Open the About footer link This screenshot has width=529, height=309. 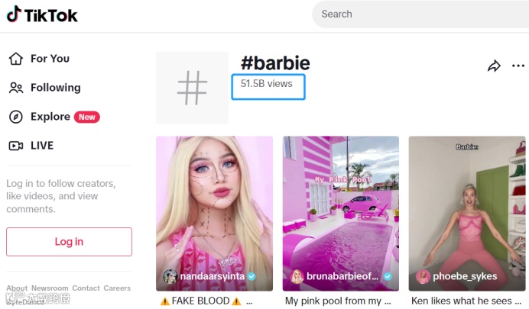(x=17, y=288)
